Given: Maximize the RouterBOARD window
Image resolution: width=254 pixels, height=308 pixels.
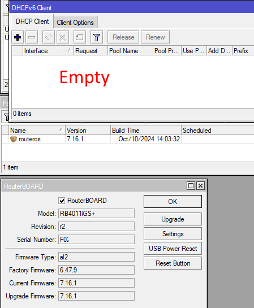Looking at the screenshot, I should [191, 185].
